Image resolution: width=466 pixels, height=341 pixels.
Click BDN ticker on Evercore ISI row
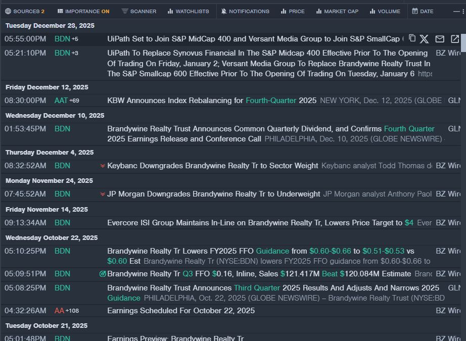click(x=62, y=223)
